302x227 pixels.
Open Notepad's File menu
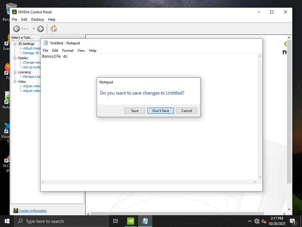(45, 51)
